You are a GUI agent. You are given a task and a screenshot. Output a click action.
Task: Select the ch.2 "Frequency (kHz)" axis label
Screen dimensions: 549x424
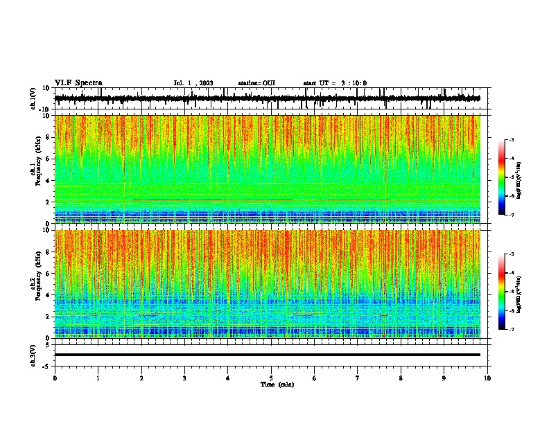(x=38, y=276)
